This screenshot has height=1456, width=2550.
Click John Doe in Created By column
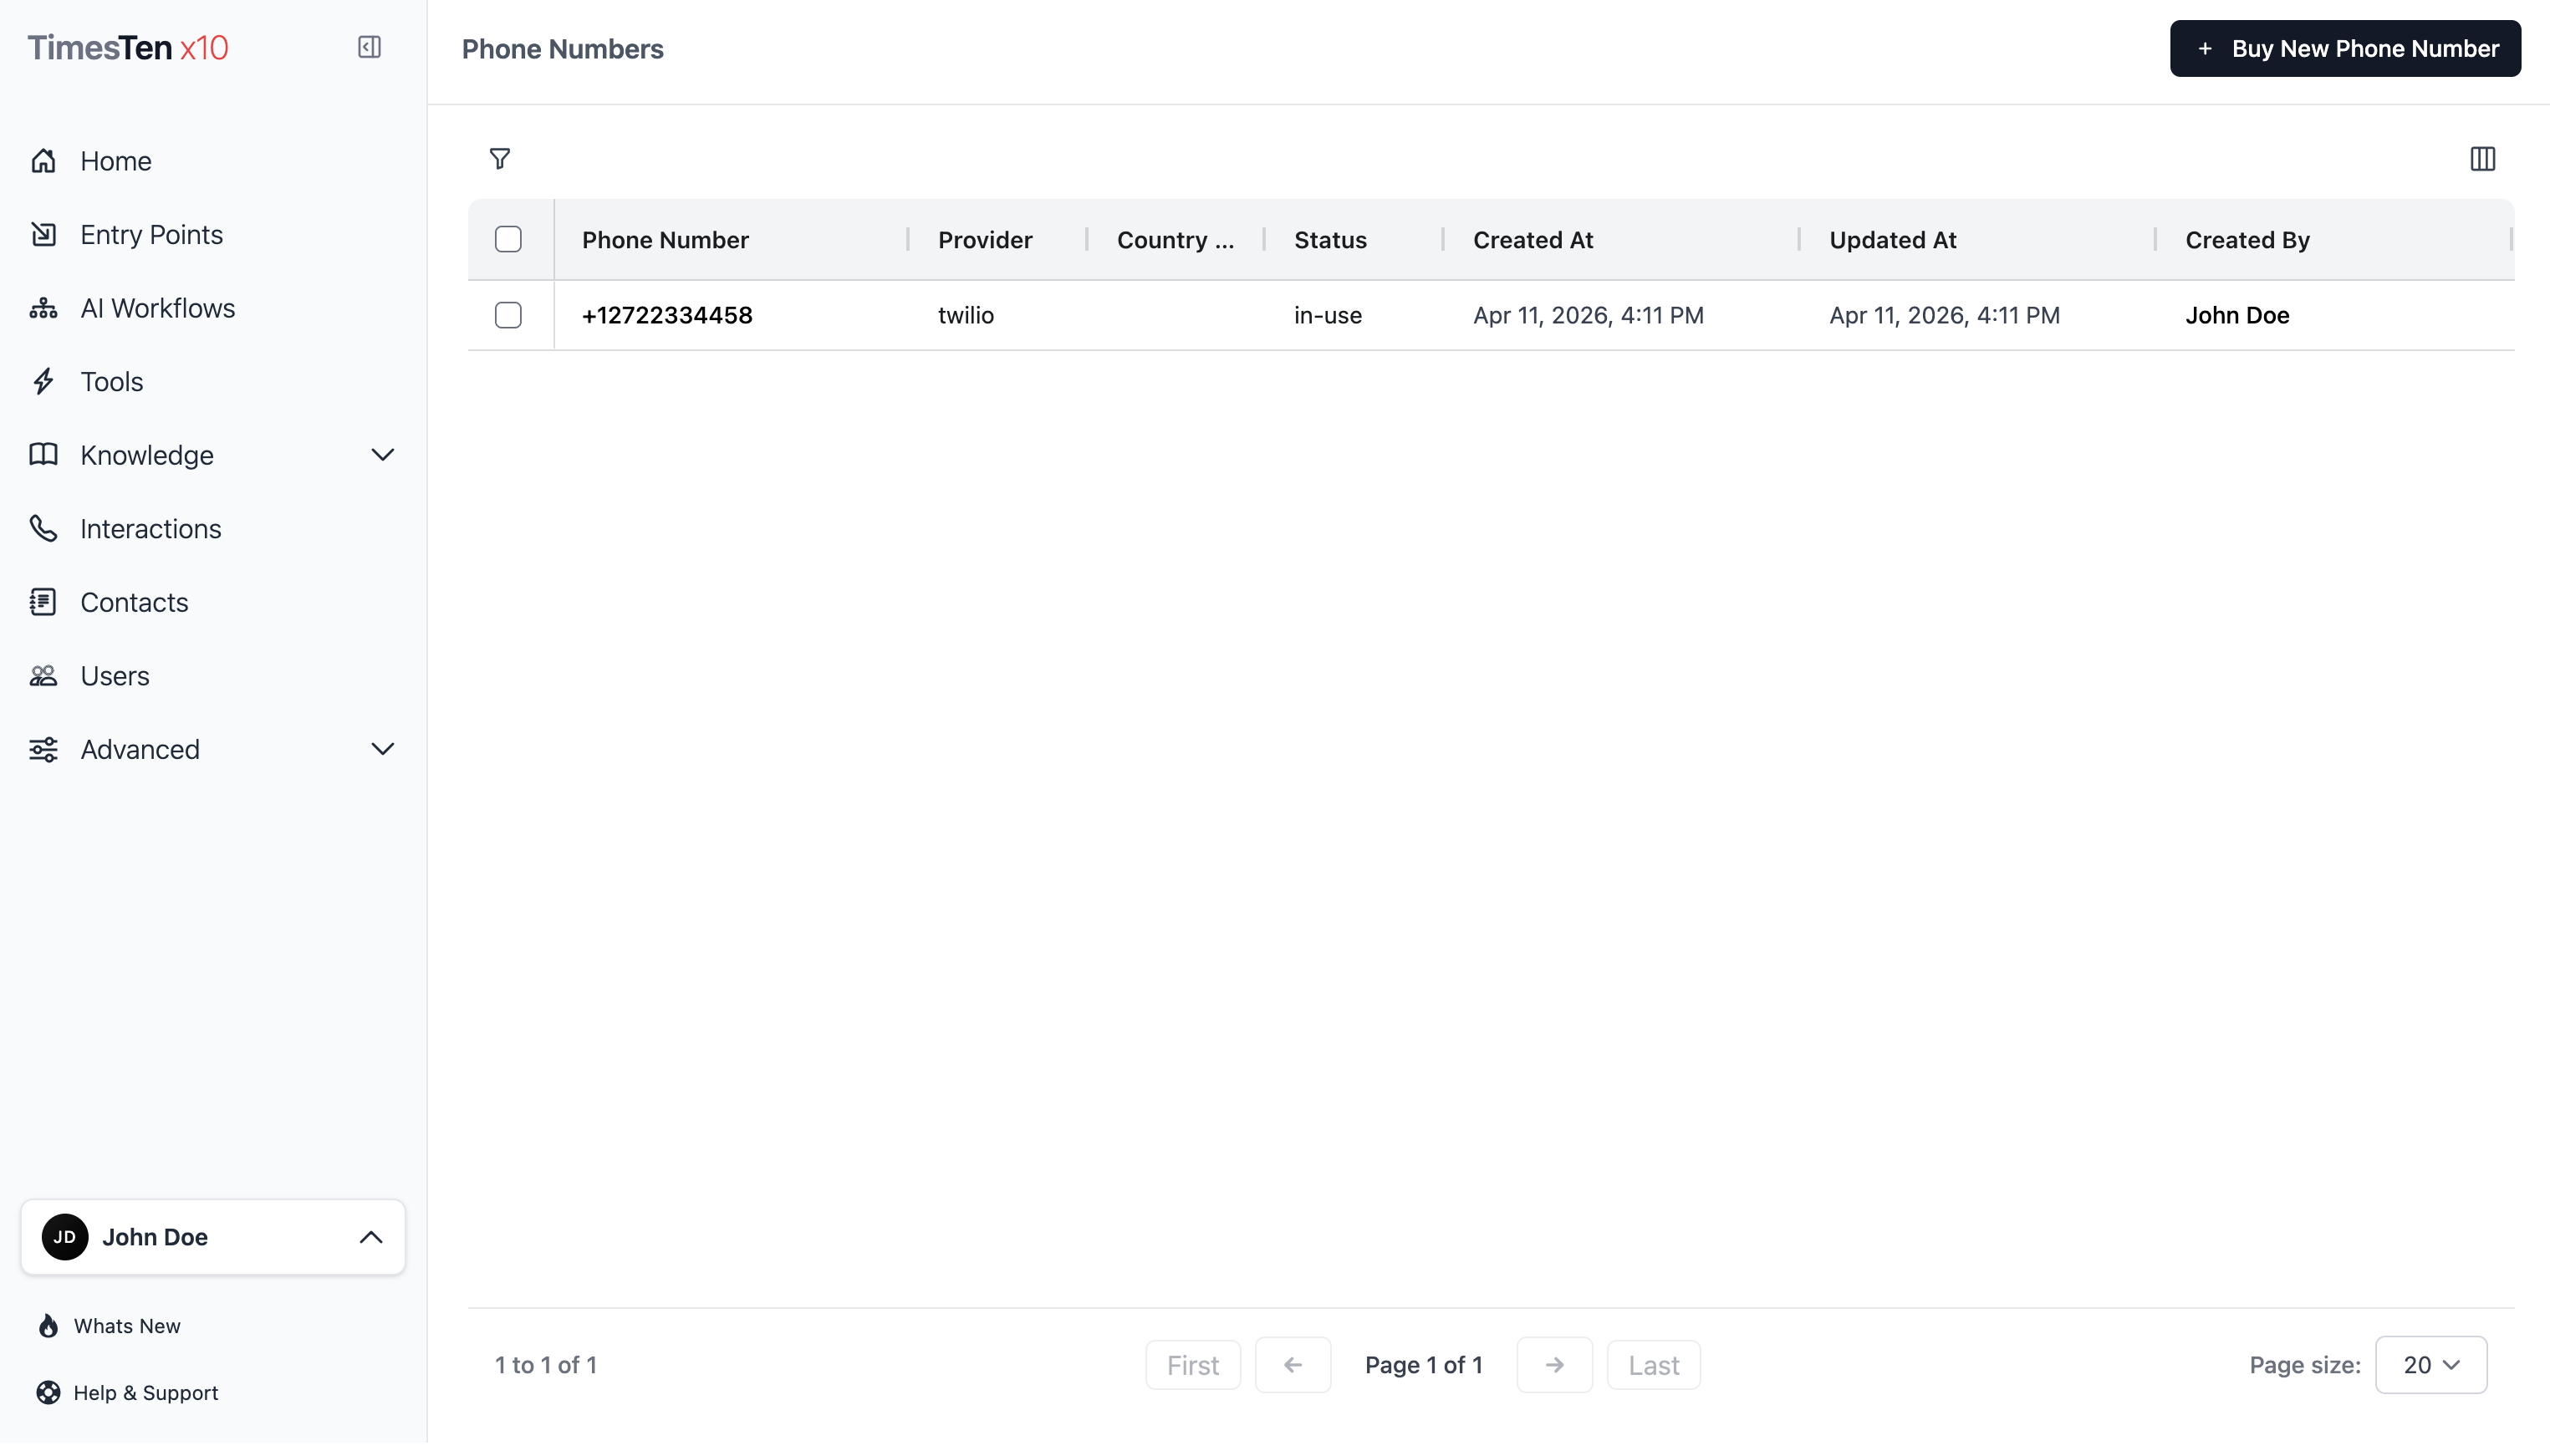[2237, 315]
